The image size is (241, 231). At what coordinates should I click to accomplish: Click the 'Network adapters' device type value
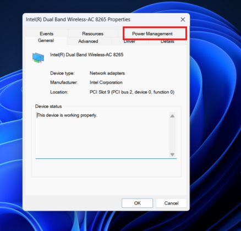click(x=107, y=73)
